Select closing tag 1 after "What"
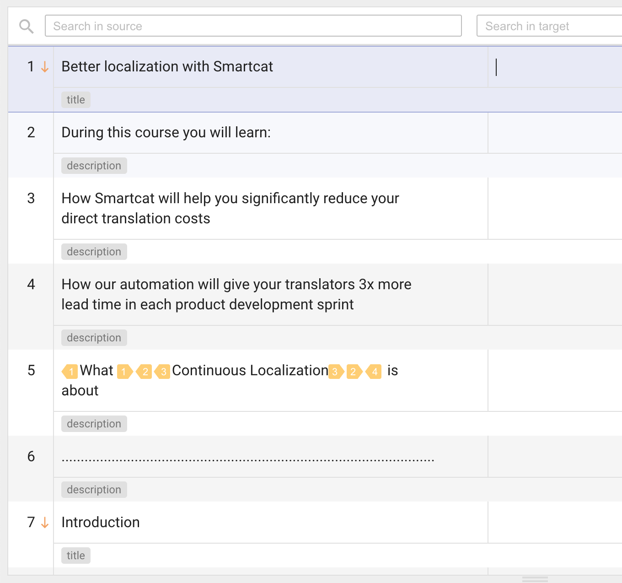622x583 pixels. (124, 371)
